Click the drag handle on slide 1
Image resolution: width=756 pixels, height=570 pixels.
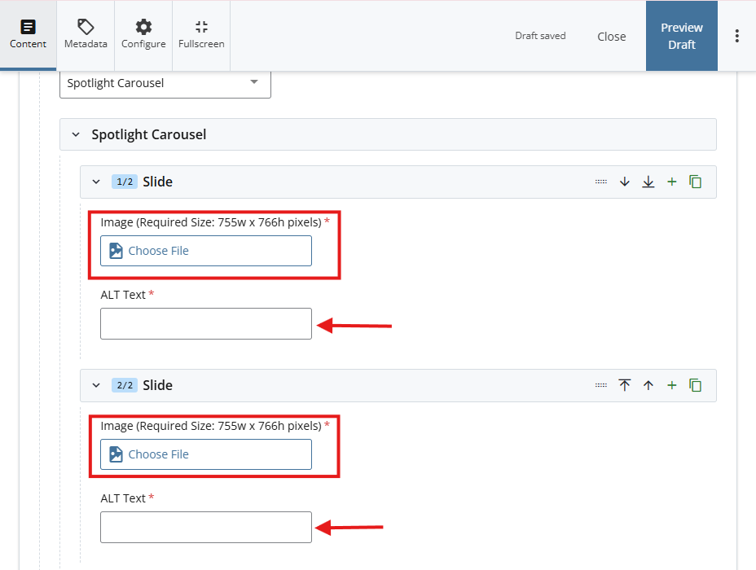(x=601, y=182)
